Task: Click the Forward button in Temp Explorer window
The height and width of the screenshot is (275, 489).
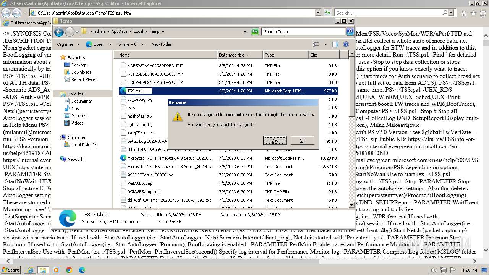Action: (x=70, y=32)
